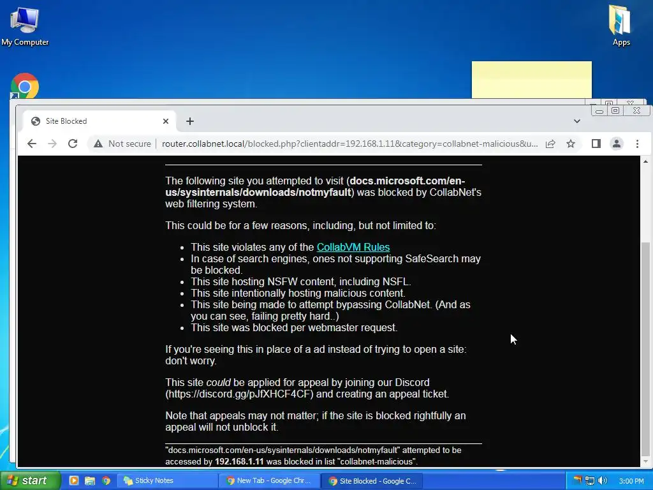Open the Apps folder on desktop

coord(620,25)
